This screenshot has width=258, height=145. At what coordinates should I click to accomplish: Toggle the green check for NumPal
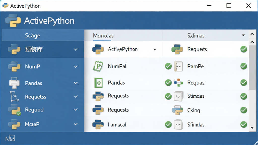click(168, 66)
